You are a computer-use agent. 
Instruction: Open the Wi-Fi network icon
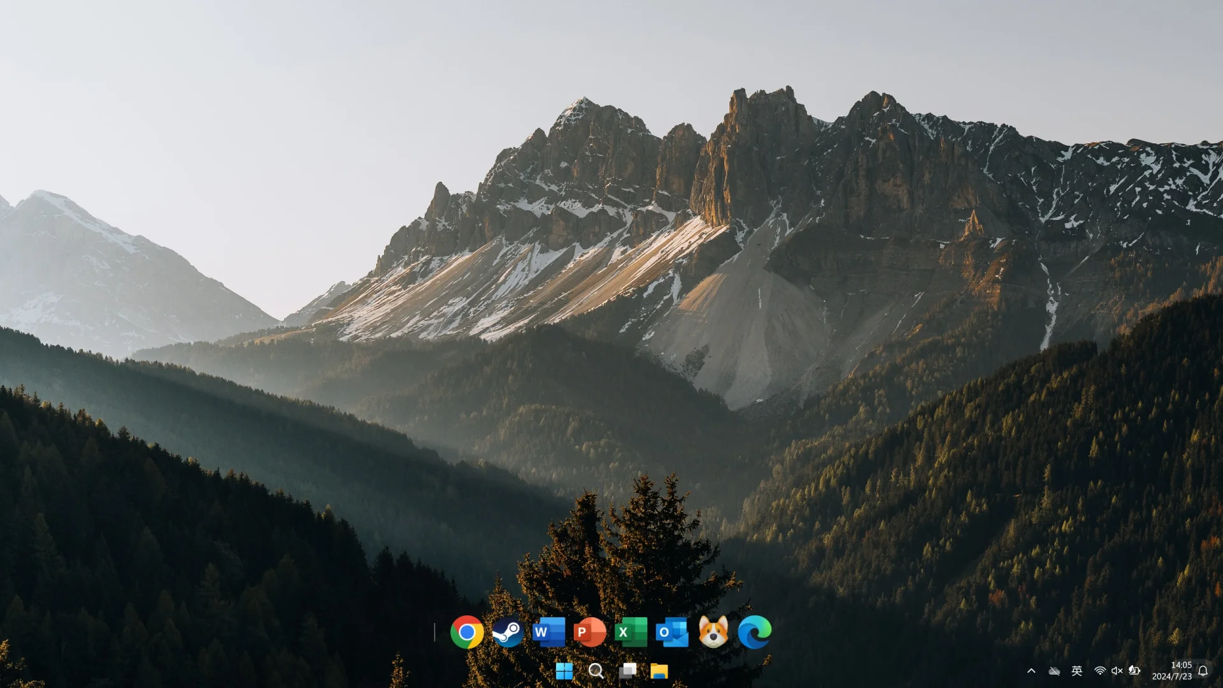[x=1100, y=671]
